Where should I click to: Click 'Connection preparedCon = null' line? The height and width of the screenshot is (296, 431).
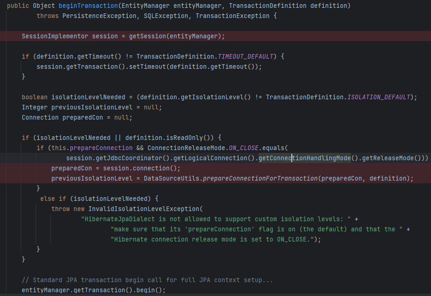pyautogui.click(x=77, y=117)
